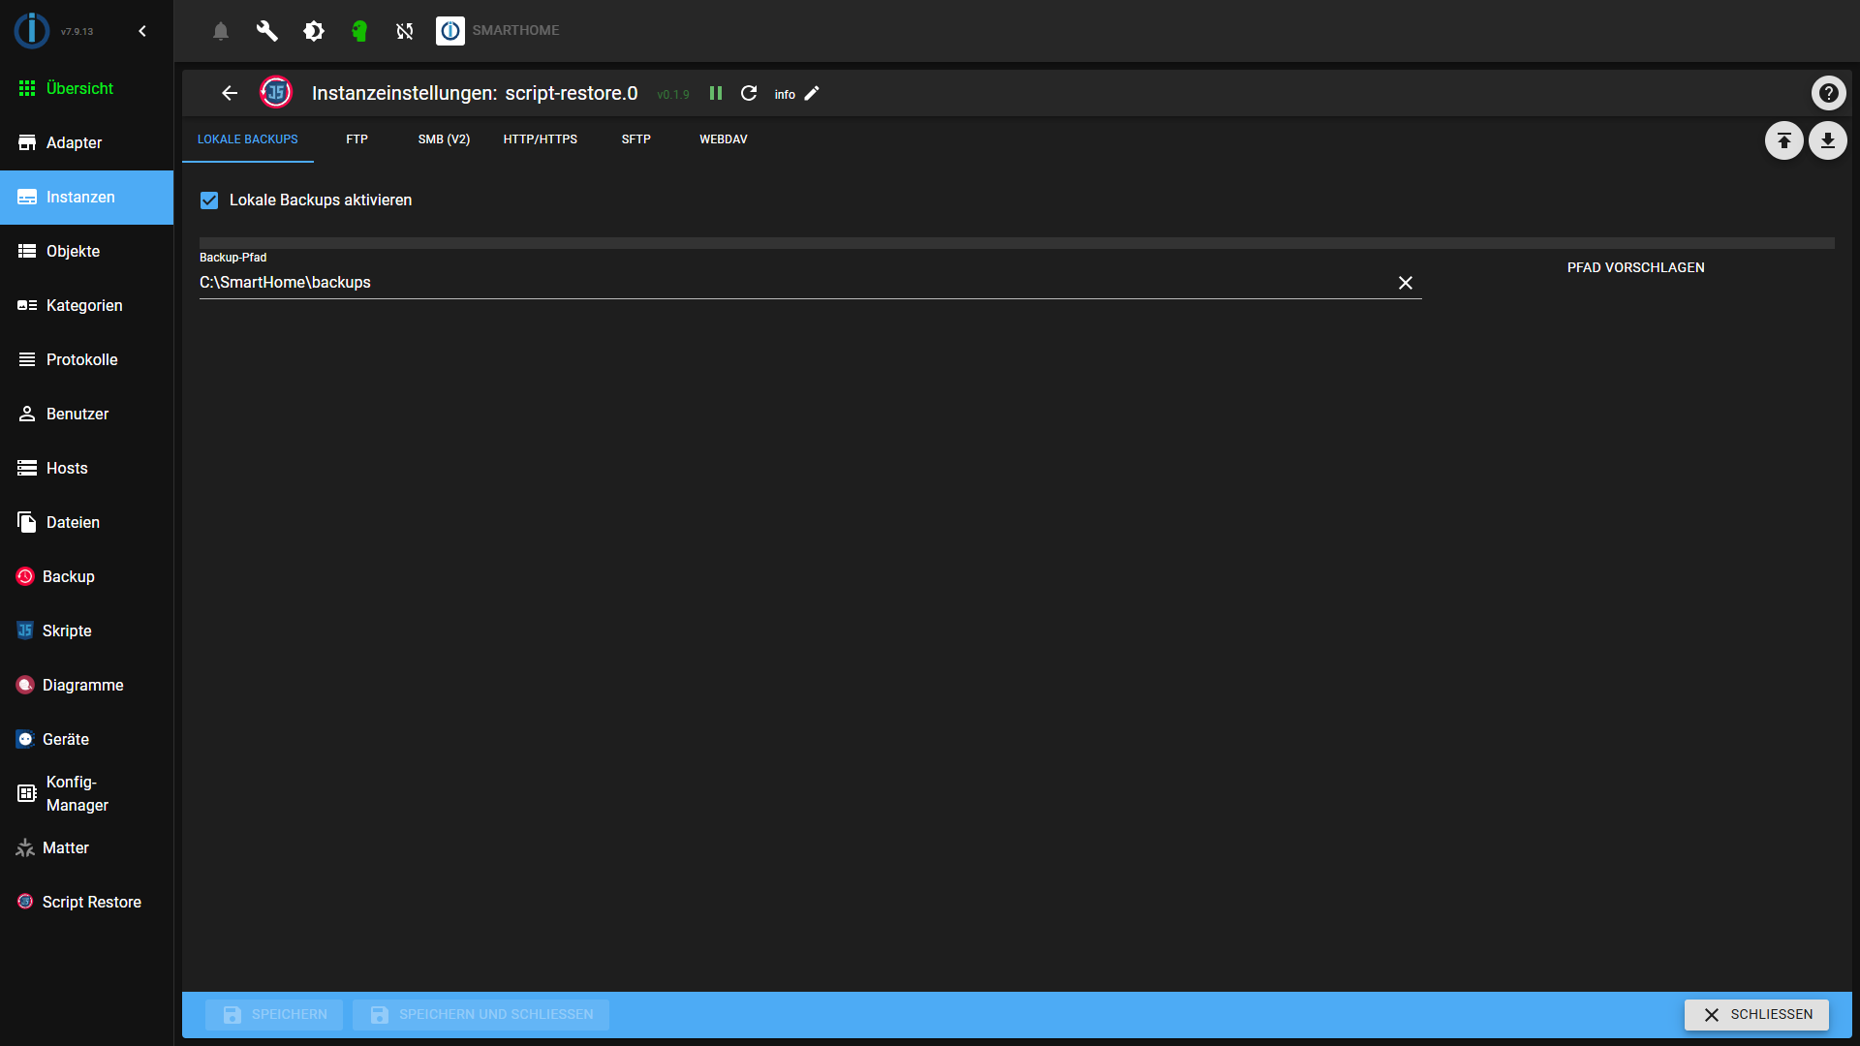Open the HTTP/HTTPS tab

(x=540, y=139)
